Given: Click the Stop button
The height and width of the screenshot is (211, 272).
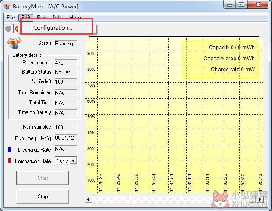Looking at the screenshot, I should click(x=43, y=196).
